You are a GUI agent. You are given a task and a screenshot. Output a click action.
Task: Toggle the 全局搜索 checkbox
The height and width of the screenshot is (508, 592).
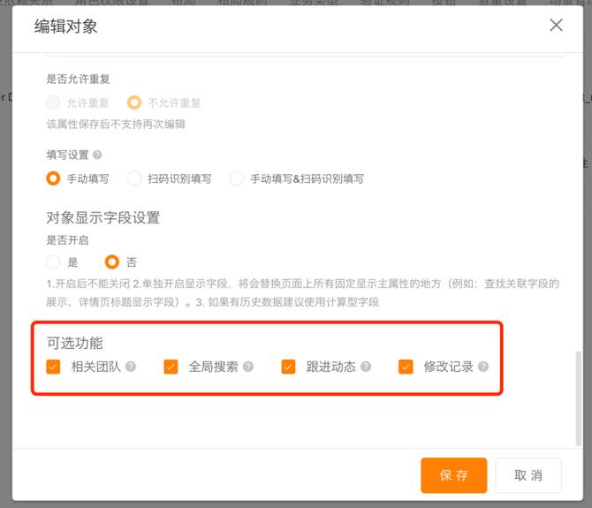[x=171, y=367]
